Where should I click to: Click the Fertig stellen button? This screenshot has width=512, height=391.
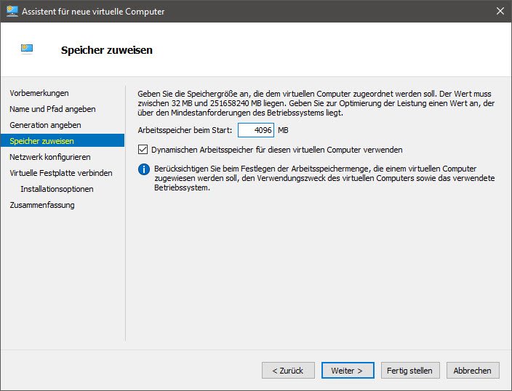(x=409, y=370)
